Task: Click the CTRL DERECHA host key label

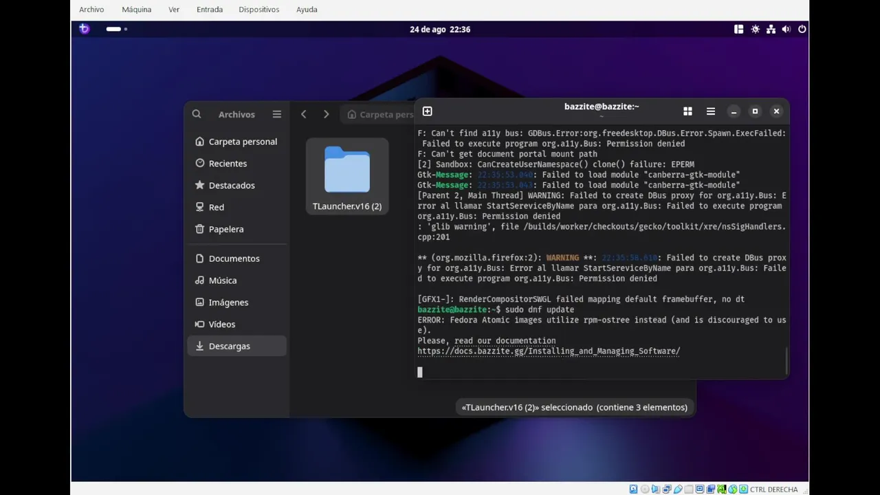Action: pyautogui.click(x=774, y=489)
